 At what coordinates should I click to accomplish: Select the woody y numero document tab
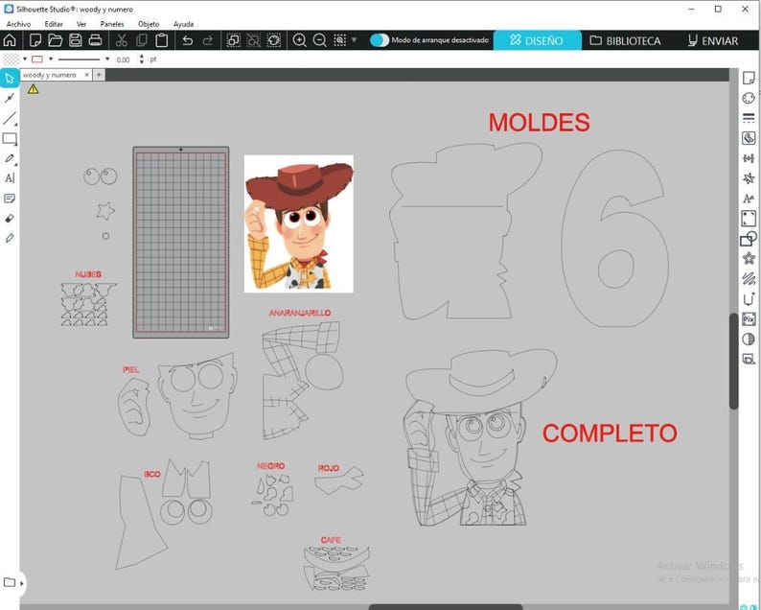(x=50, y=75)
